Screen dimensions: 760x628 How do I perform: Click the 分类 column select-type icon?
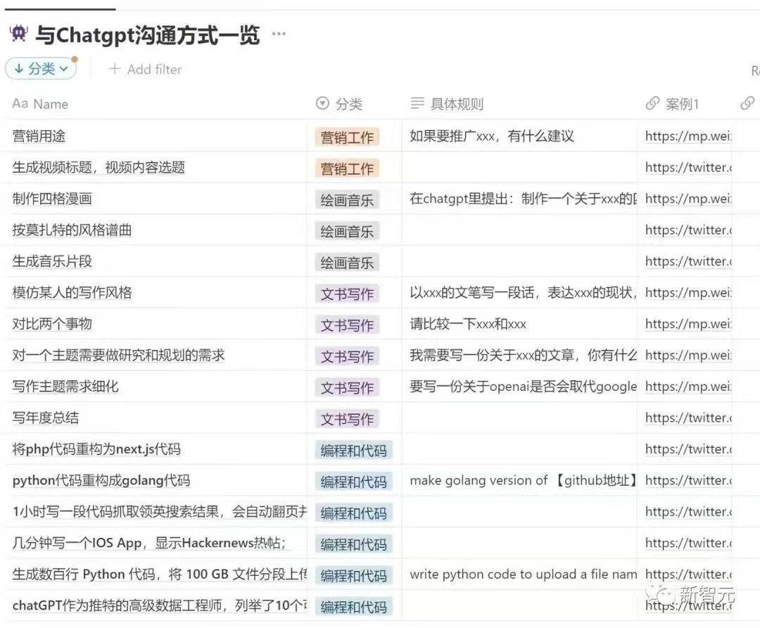(322, 103)
